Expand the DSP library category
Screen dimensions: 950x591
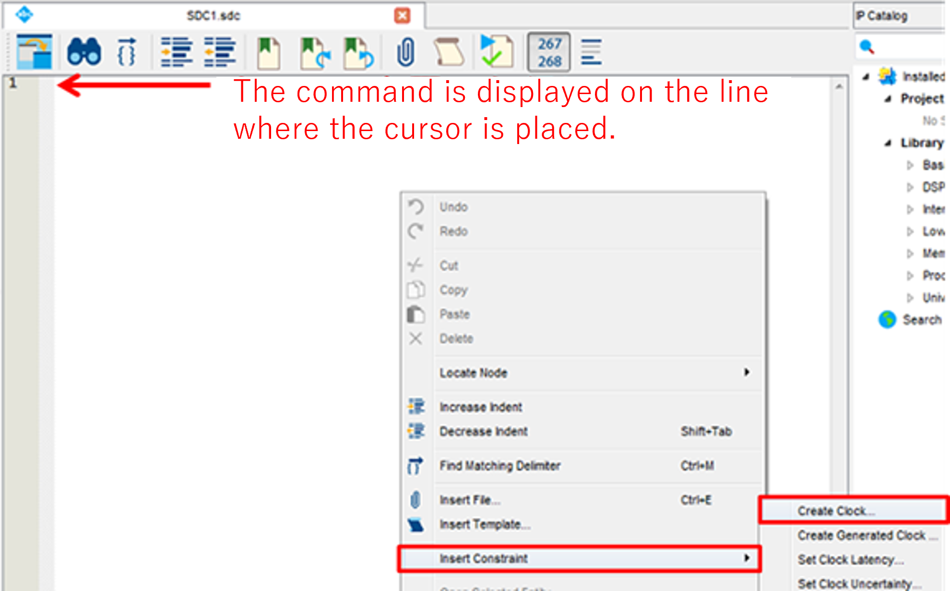tap(910, 187)
